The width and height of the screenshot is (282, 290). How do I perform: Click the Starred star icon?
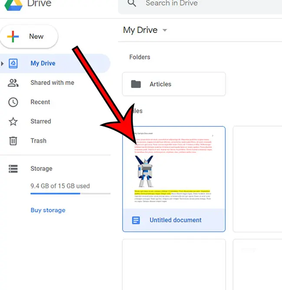(13, 121)
